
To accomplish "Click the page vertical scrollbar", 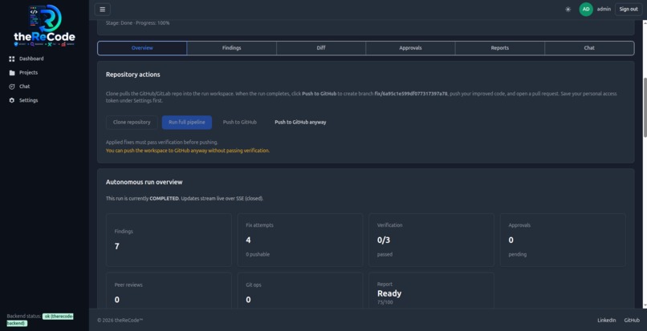I will click(x=645, y=107).
